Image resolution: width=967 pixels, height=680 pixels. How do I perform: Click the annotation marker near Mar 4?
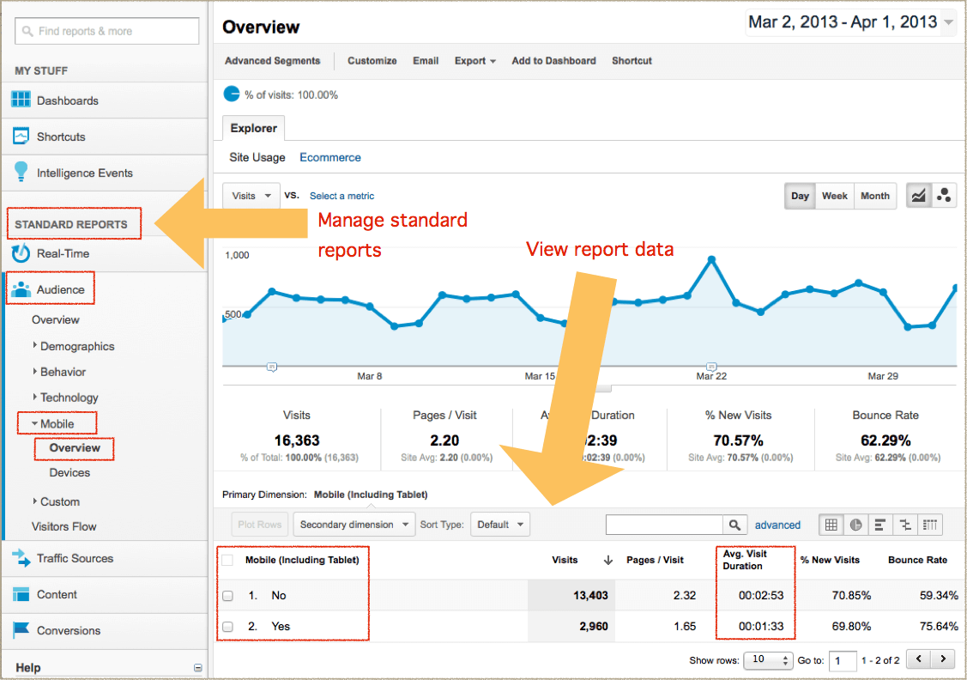tap(271, 367)
